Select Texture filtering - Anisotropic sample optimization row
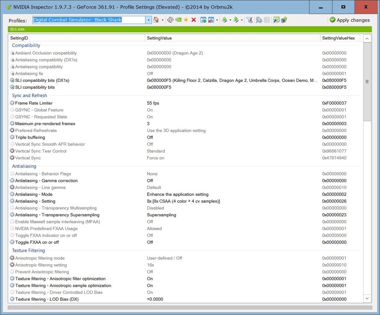The width and height of the screenshot is (380, 315). point(186,286)
